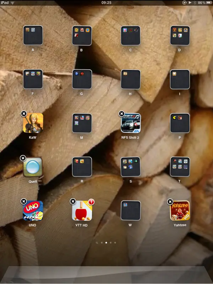Remove UNO using its delete badge
Screen dimensions: 213x284
pos(24,201)
